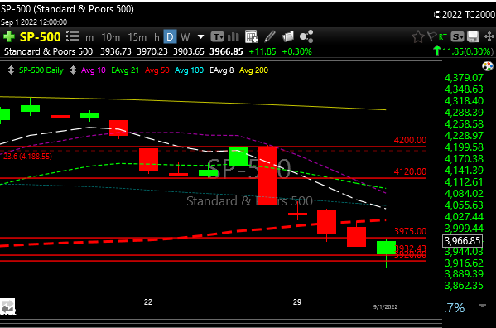Select the green EAvg 21 indicator label

point(125,70)
